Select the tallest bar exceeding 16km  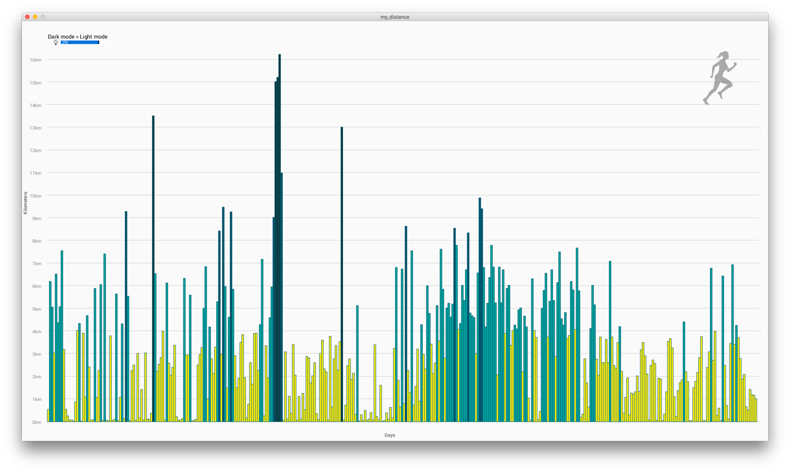tap(279, 237)
